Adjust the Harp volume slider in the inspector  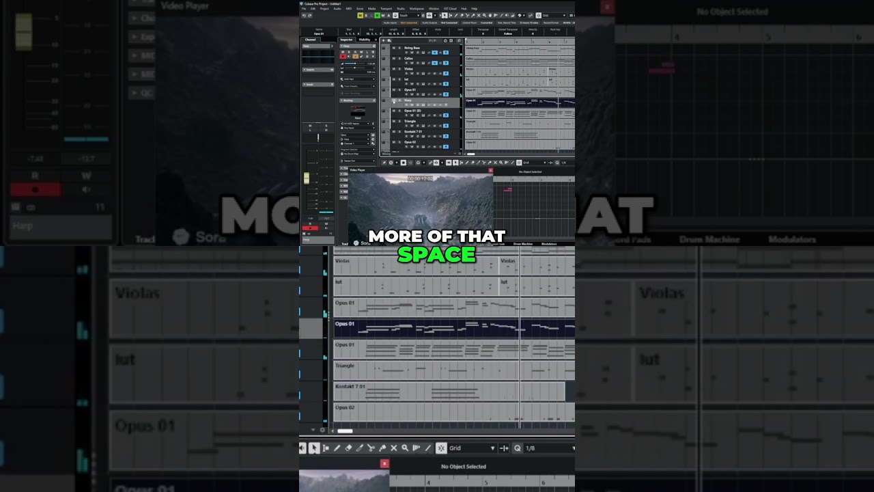coord(354,64)
